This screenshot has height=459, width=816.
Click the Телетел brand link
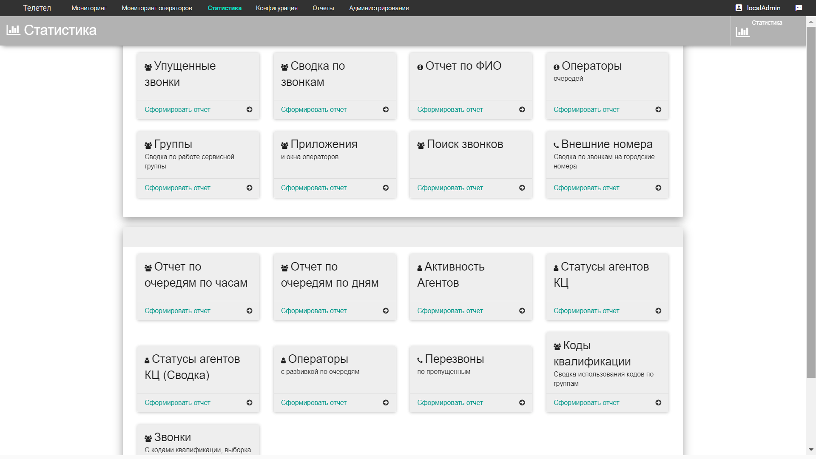[37, 8]
